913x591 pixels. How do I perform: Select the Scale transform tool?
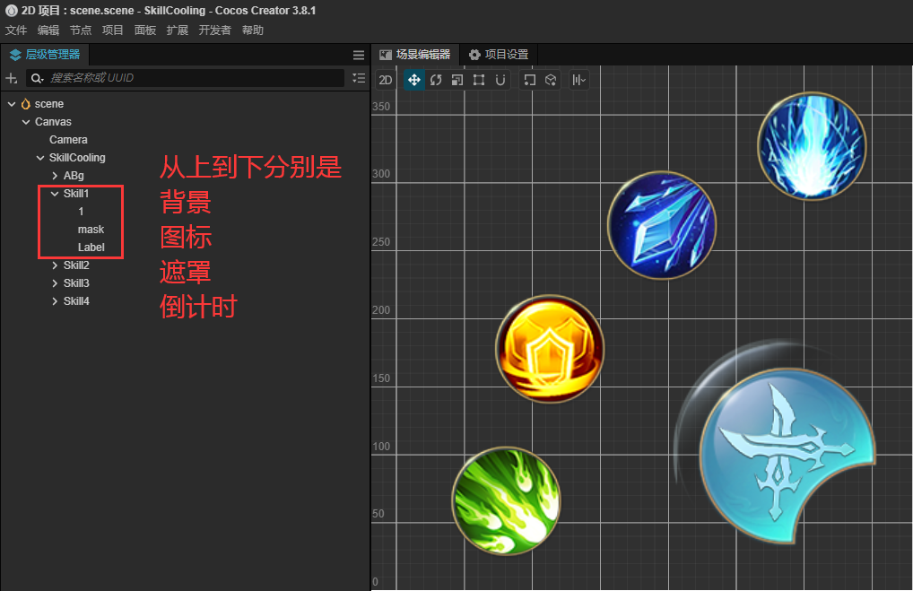coord(457,80)
